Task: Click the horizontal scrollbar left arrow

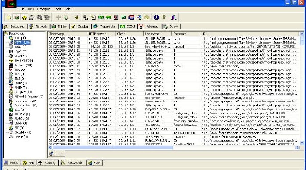Action: 50,147
